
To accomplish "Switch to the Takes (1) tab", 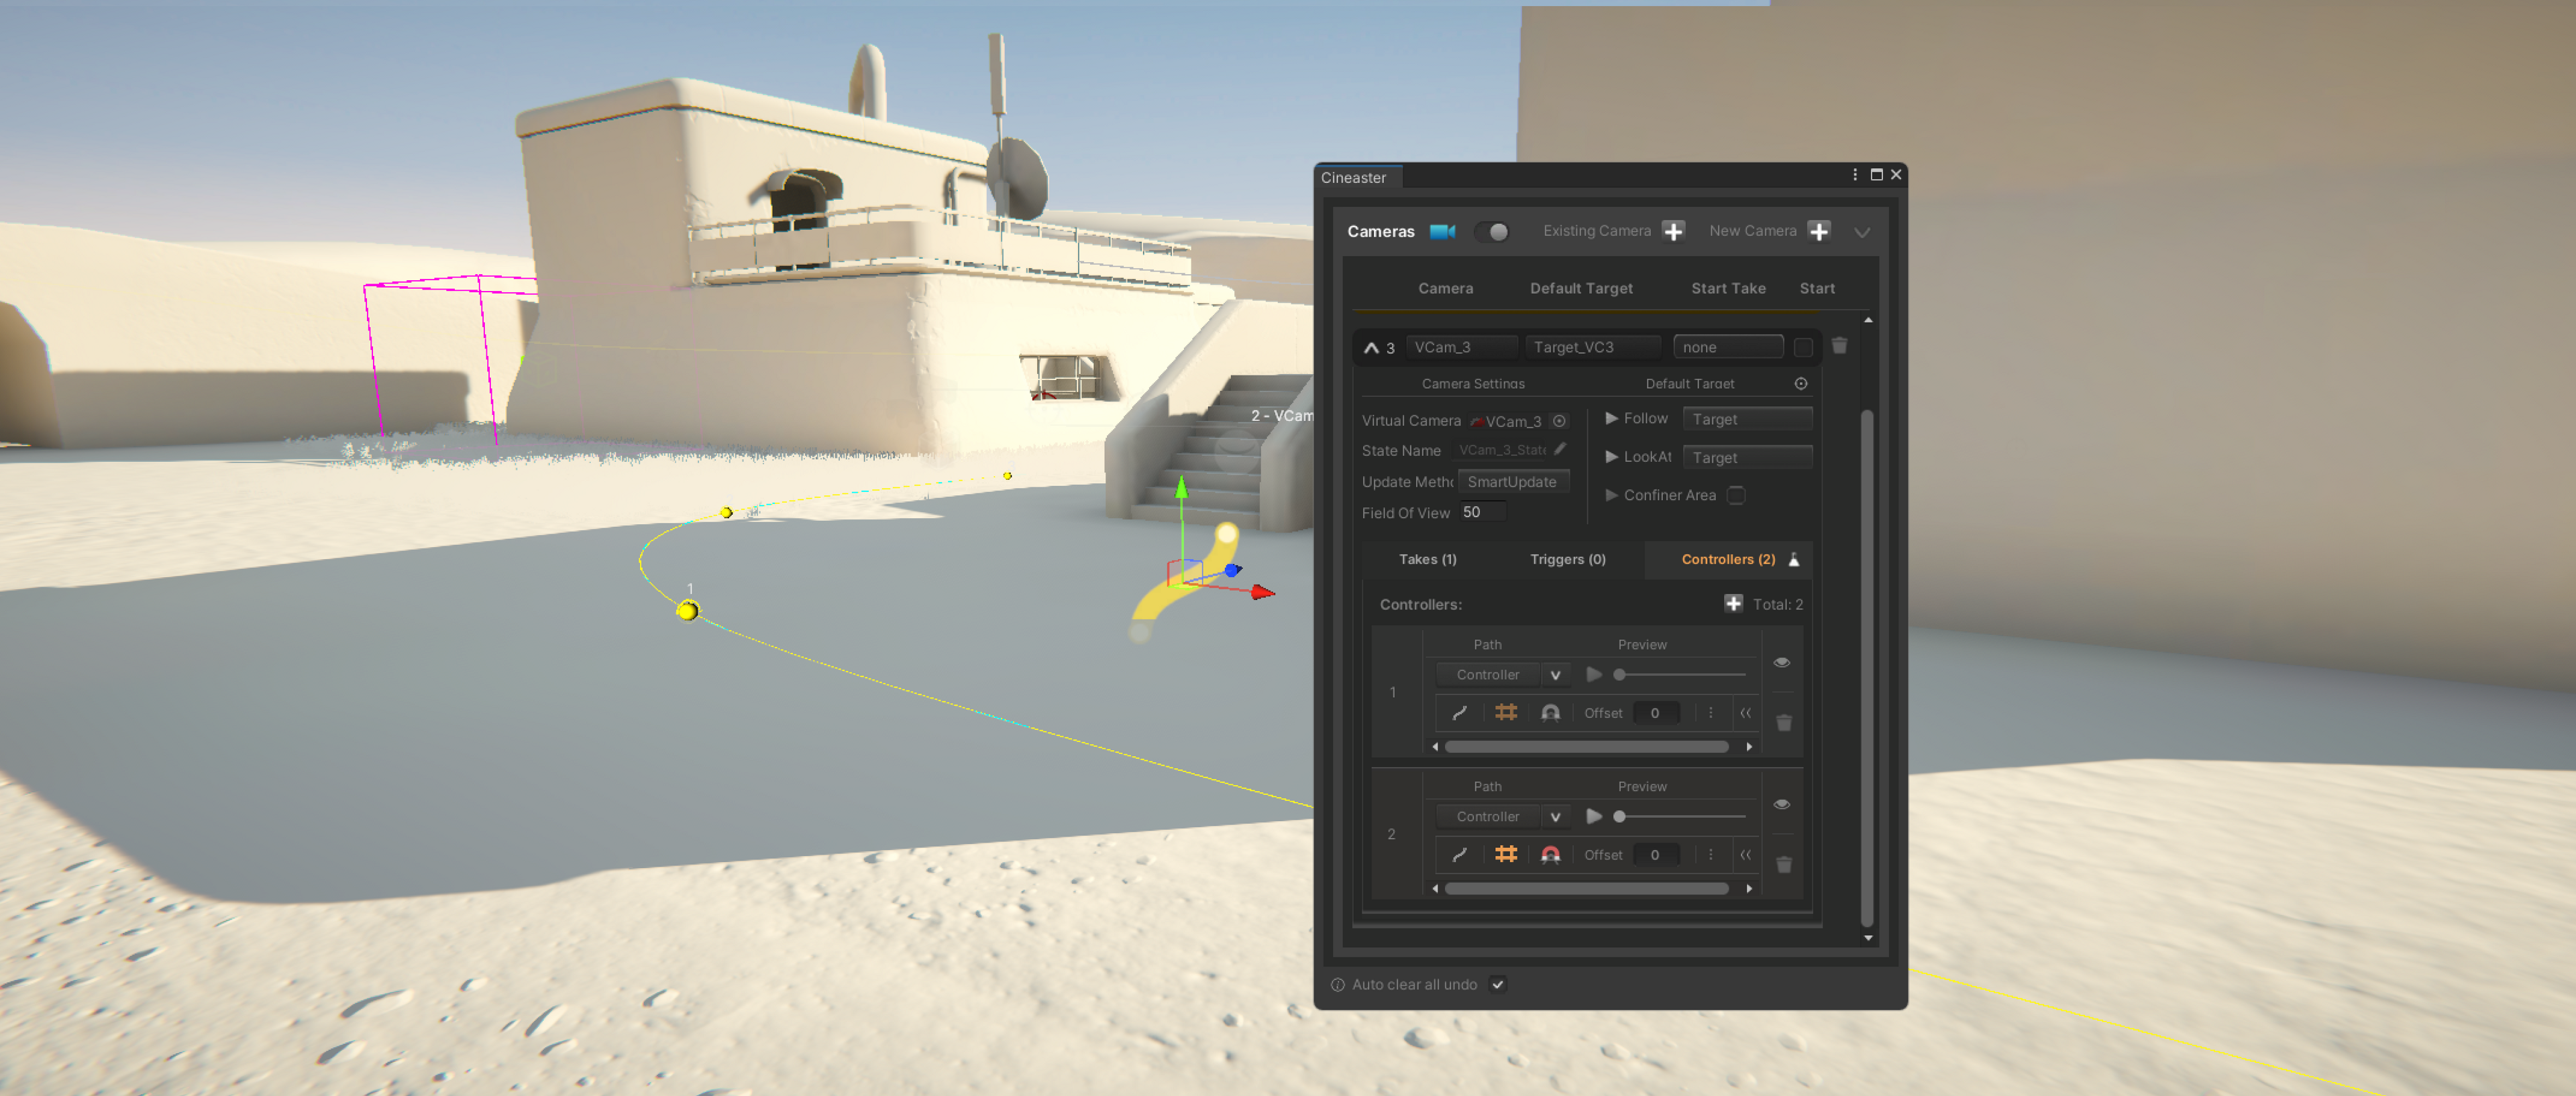I will coord(1427,560).
